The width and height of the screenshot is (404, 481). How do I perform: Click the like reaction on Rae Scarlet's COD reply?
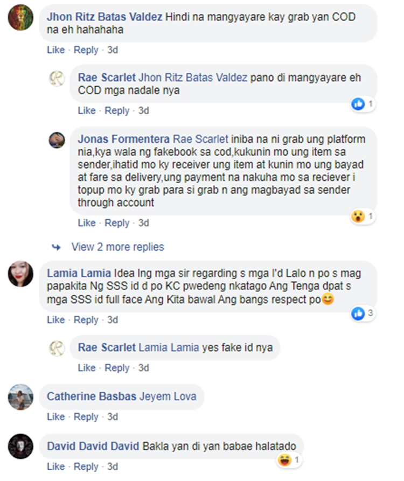(x=358, y=104)
